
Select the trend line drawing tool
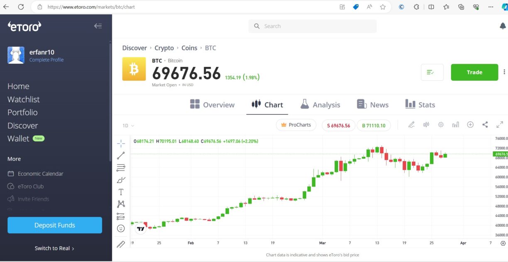pos(121,155)
